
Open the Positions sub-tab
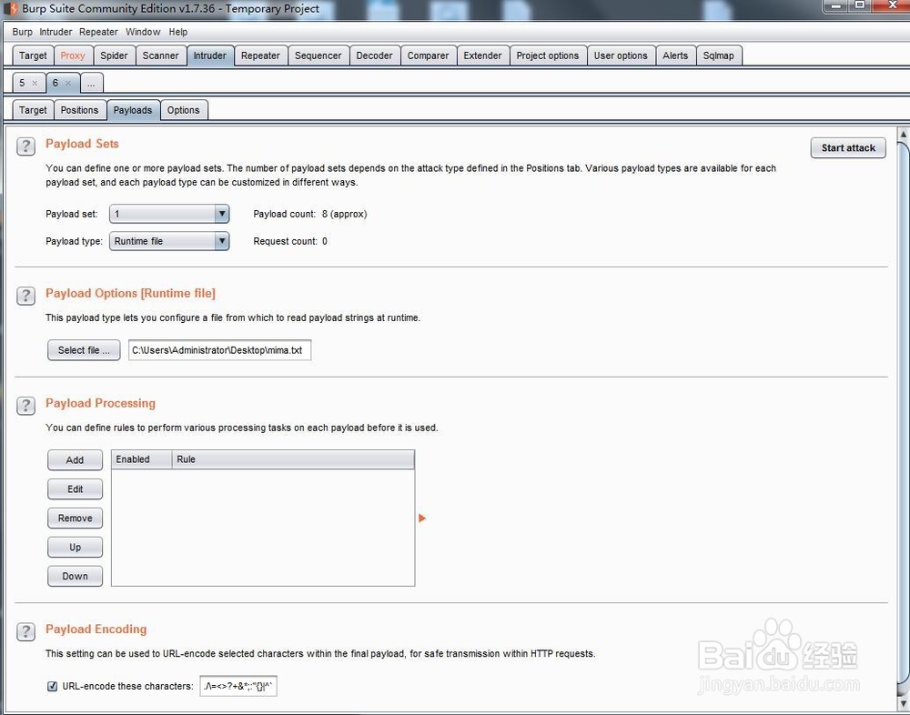(79, 110)
